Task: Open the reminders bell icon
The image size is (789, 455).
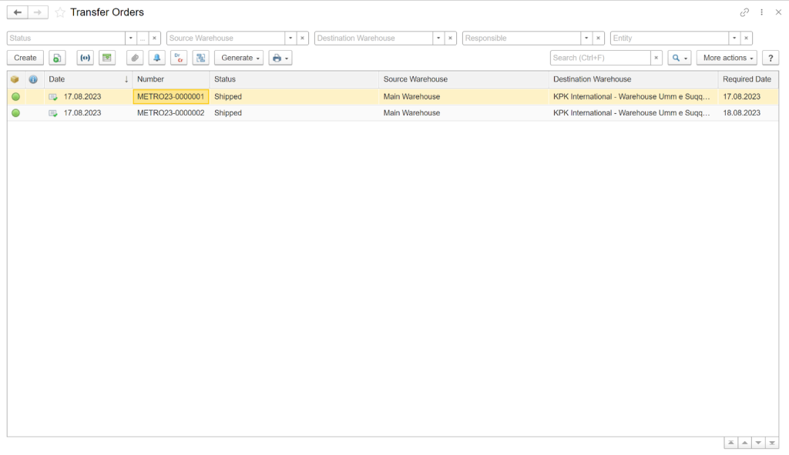Action: coord(157,58)
